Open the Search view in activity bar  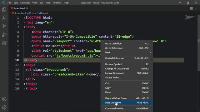(x=4, y=18)
